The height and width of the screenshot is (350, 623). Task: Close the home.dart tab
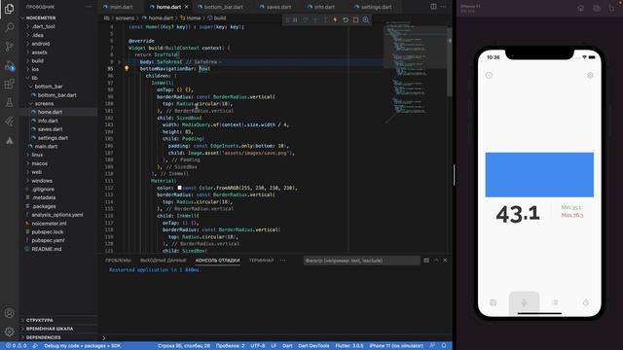[186, 7]
